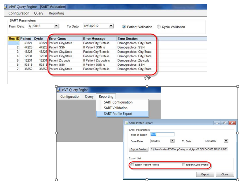244x183 pixels.
Task: Click the Close button in export dialog
Action: 225,174
